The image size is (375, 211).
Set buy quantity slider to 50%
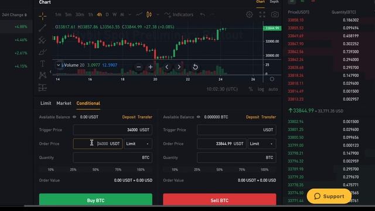click(x=96, y=169)
